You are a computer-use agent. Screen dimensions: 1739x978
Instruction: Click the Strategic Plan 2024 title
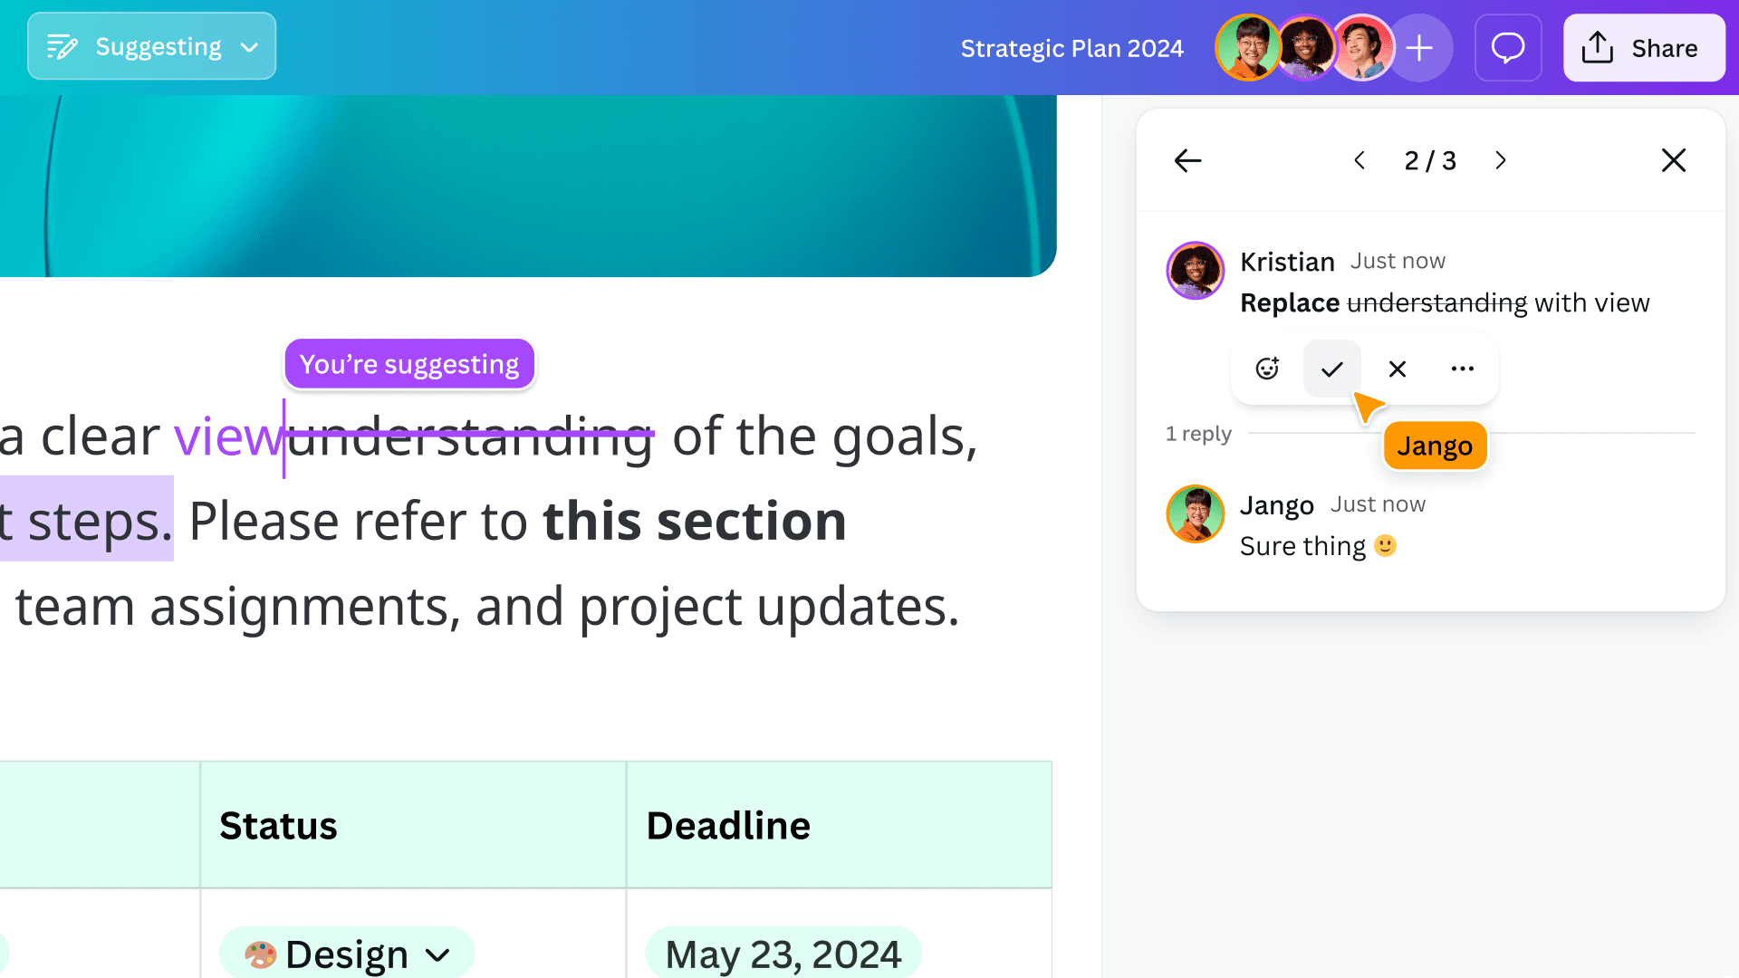click(x=1071, y=48)
